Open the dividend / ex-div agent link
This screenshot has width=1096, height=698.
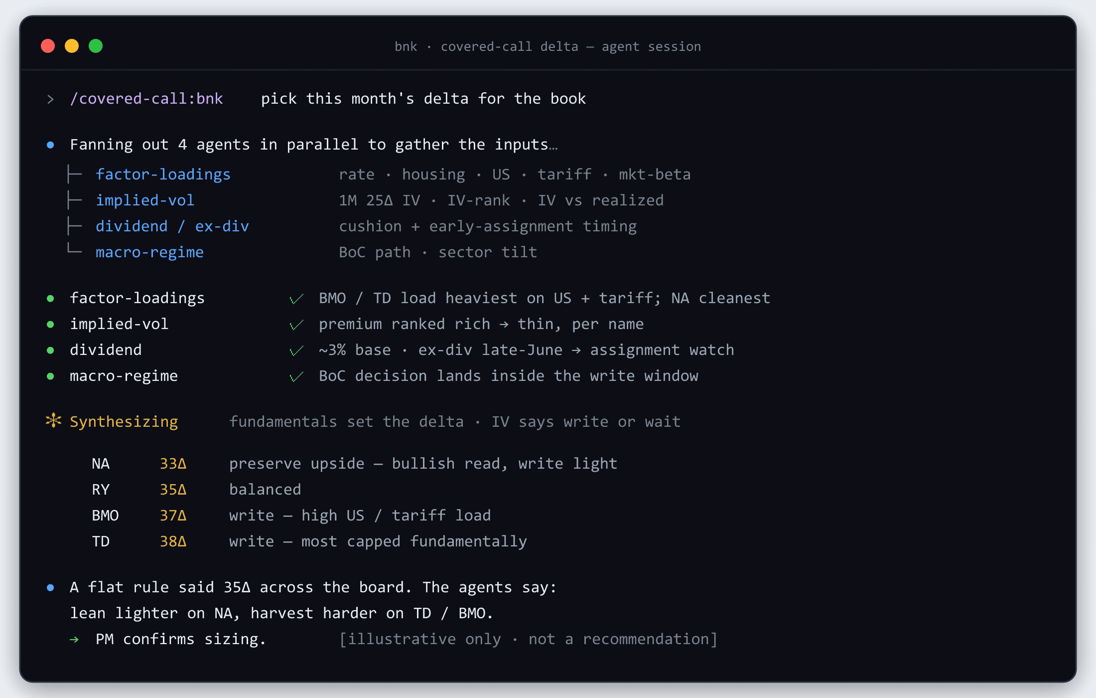[x=172, y=226]
